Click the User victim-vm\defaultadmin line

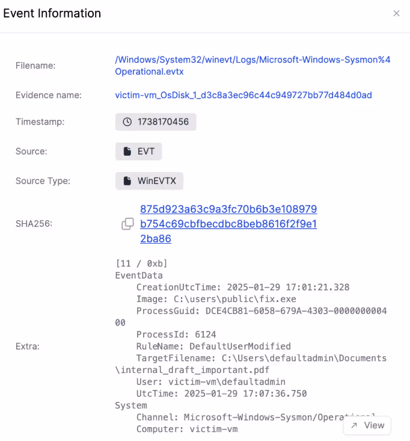tap(211, 381)
